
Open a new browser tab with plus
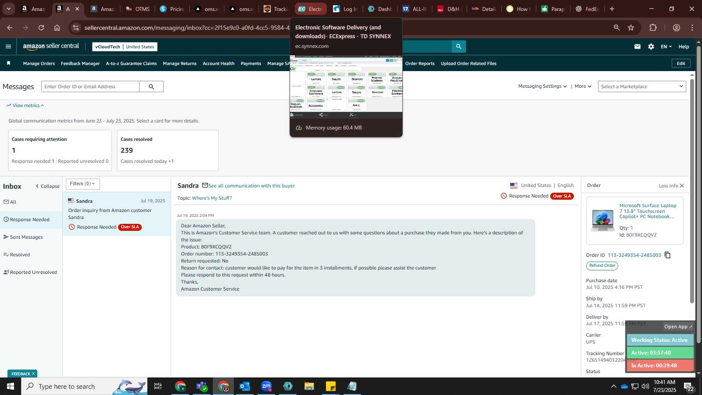612,9
